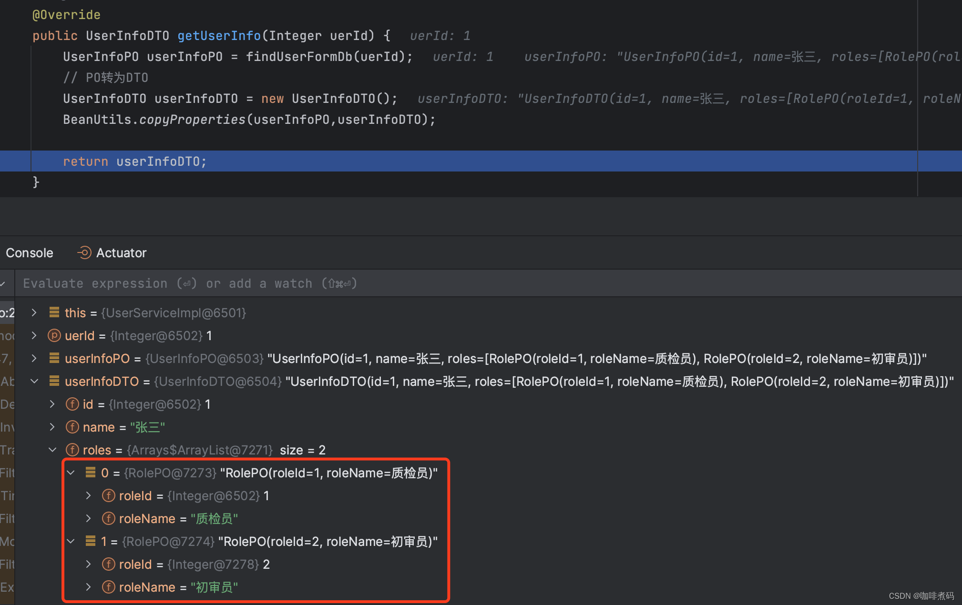Expand the 'this' UserServiceImpl node
The height and width of the screenshot is (605, 962).
click(34, 313)
